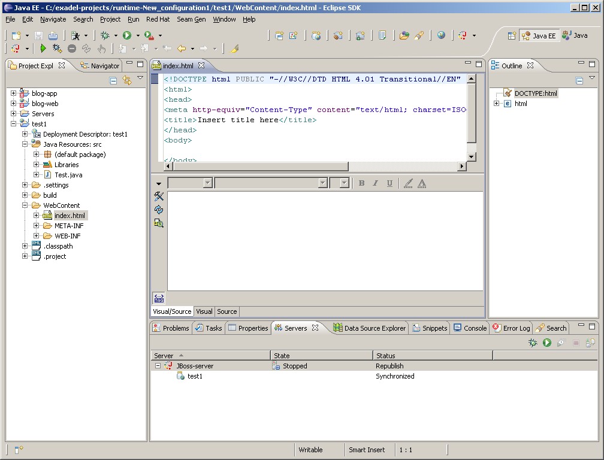Toggle the show tag bar button
This screenshot has width=604, height=460.
tap(159, 298)
